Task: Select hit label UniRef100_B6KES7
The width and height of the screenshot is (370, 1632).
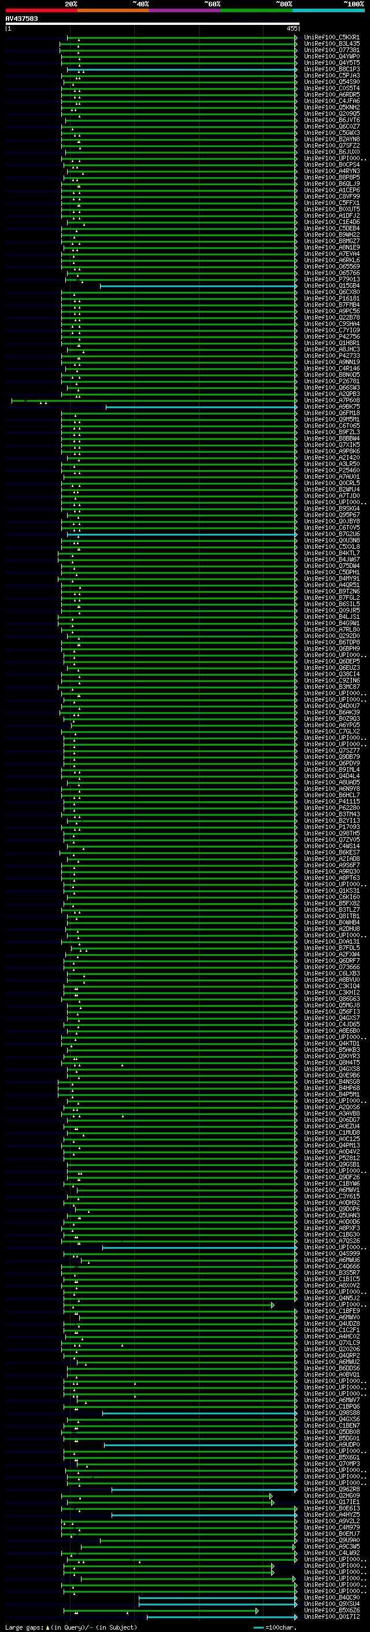Action: click(331, 853)
